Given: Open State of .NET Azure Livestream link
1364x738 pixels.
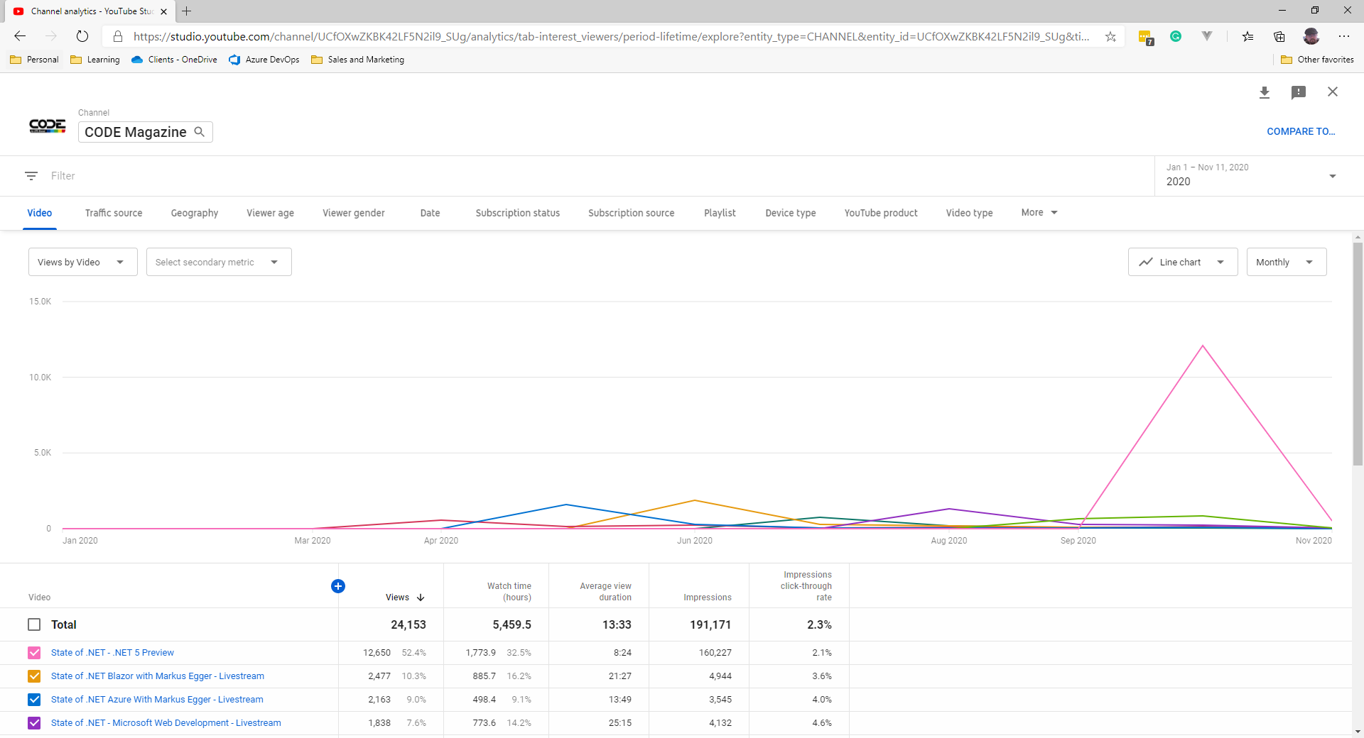Looking at the screenshot, I should coord(157,700).
